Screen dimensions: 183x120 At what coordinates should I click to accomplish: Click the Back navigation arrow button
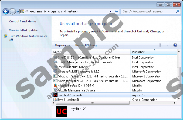tap(5, 12)
